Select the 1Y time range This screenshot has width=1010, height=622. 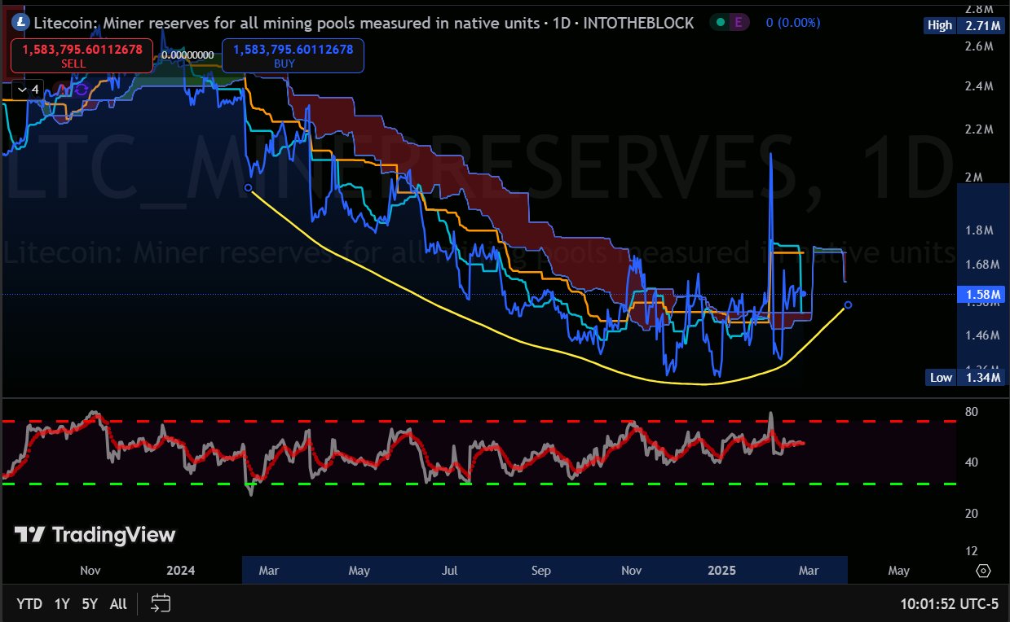(x=62, y=603)
